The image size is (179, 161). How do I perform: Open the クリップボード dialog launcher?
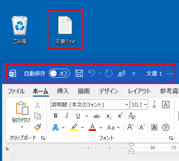tap(43, 138)
